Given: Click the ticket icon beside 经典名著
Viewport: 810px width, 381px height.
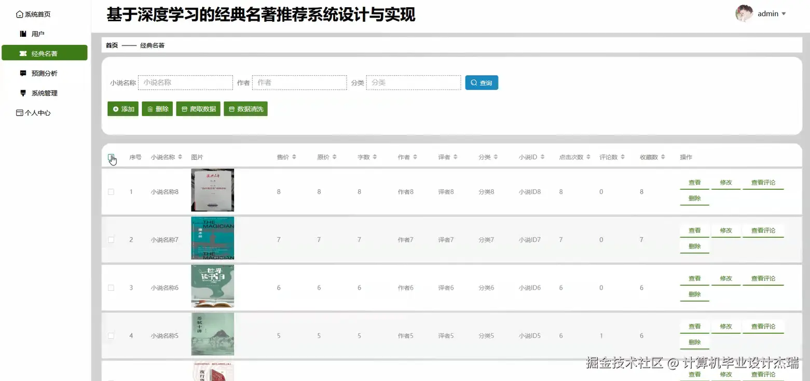Looking at the screenshot, I should click(x=23, y=53).
